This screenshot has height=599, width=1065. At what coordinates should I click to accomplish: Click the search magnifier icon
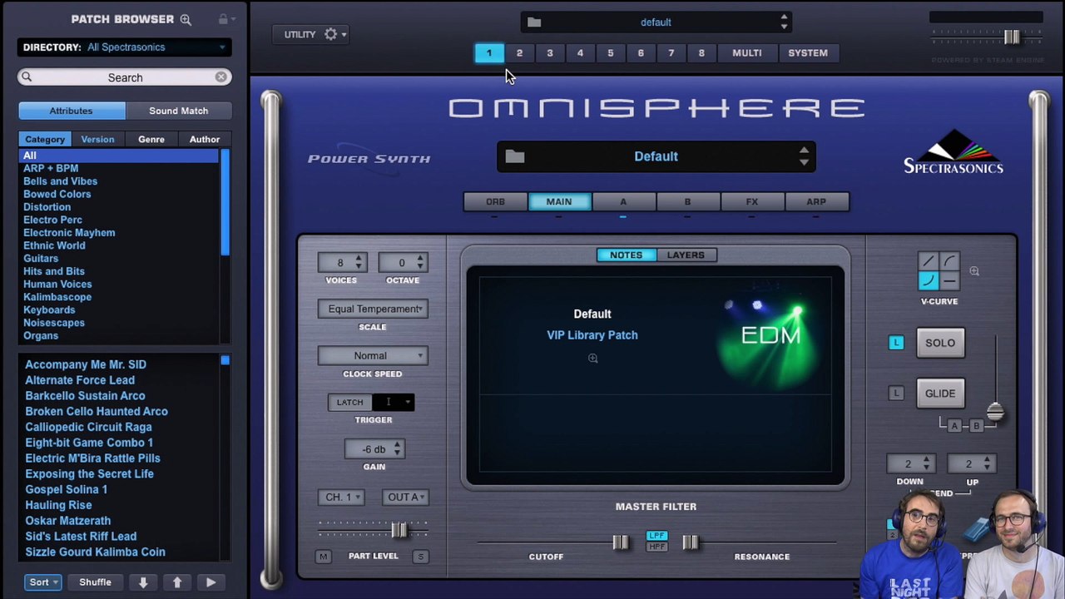tap(27, 77)
